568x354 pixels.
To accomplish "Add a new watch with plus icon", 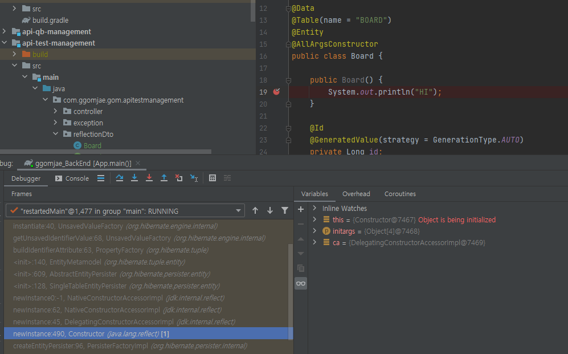I will (301, 209).
